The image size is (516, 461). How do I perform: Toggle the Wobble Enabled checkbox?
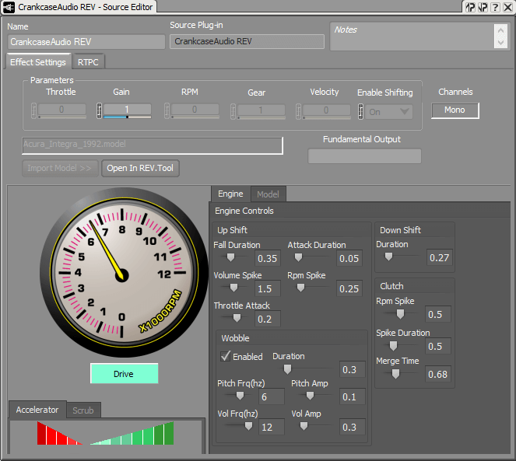coord(226,356)
